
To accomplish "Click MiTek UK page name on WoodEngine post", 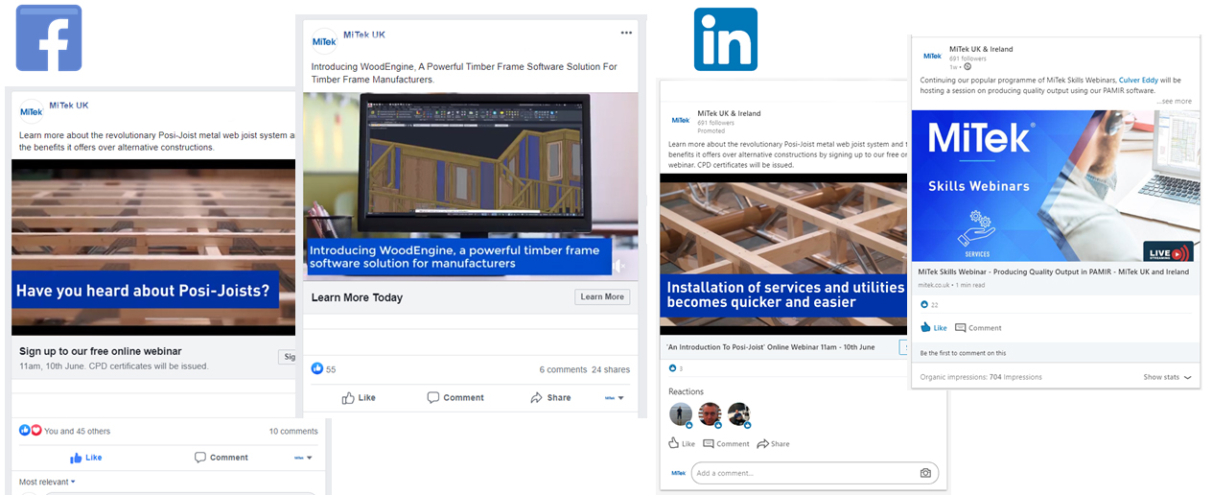I will click(x=363, y=35).
